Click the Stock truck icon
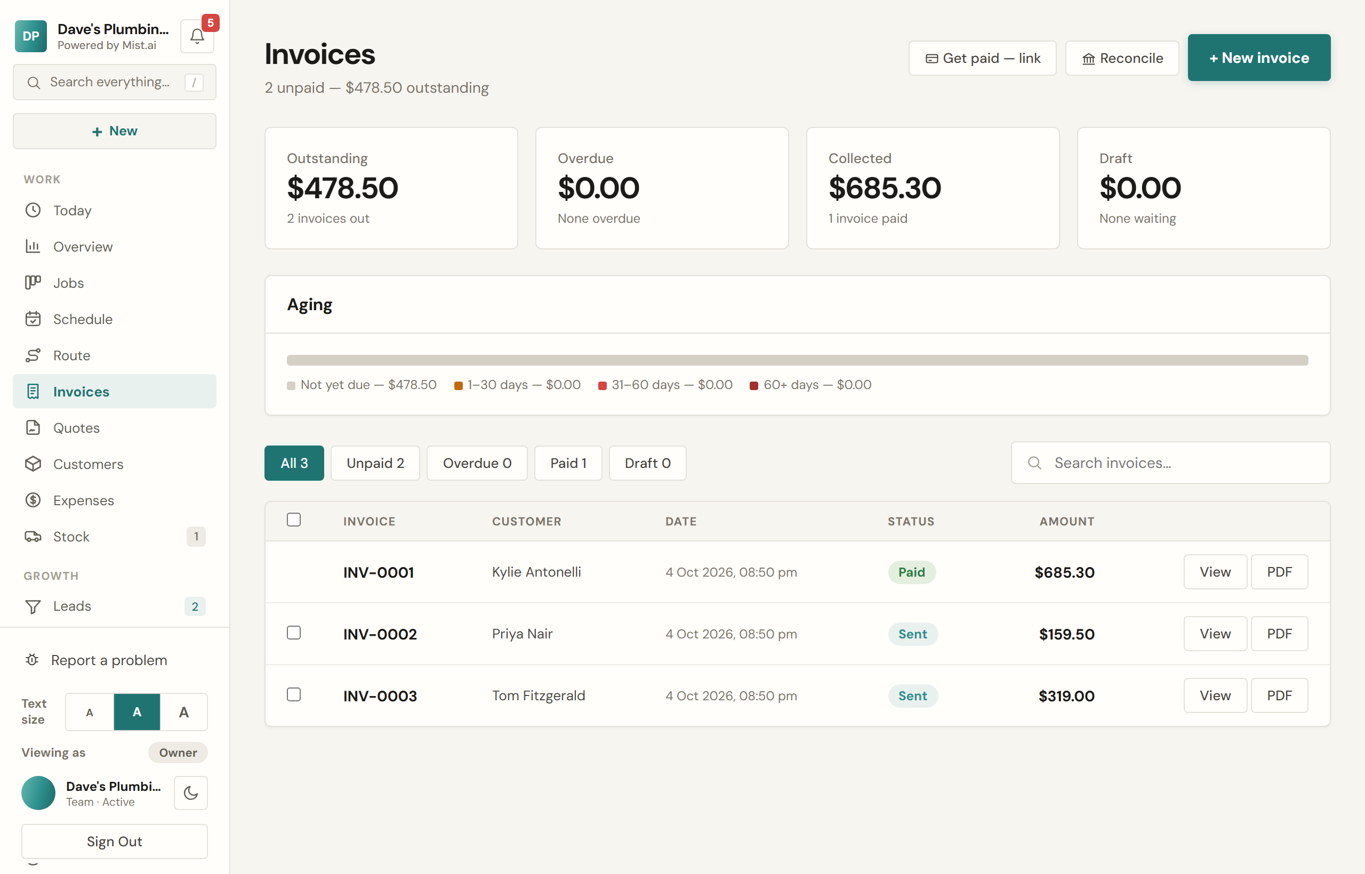 33,536
